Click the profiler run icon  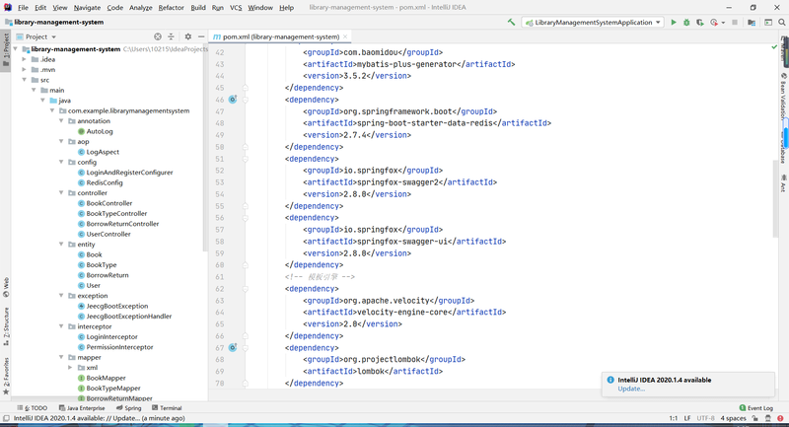click(x=713, y=22)
